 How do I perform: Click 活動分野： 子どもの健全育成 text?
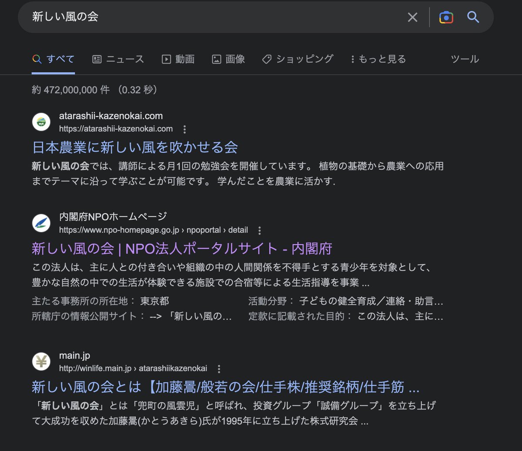(346, 301)
